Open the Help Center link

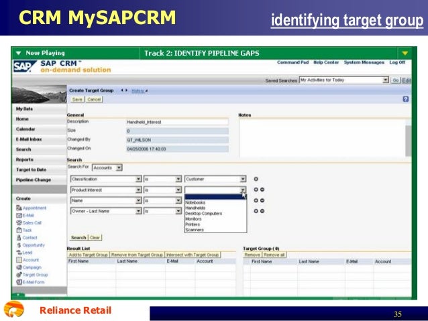tap(326, 62)
